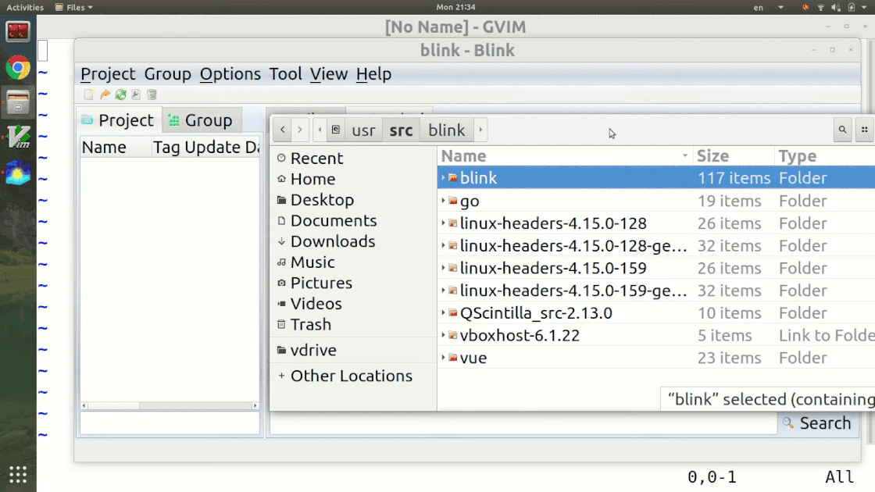875x492 pixels.
Task: Open the Help menu
Action: click(373, 73)
